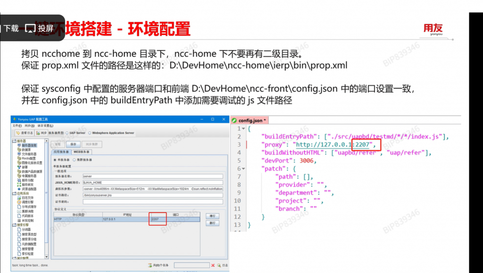Click the 保存 save button
The width and height of the screenshot is (483, 273).
point(73,144)
